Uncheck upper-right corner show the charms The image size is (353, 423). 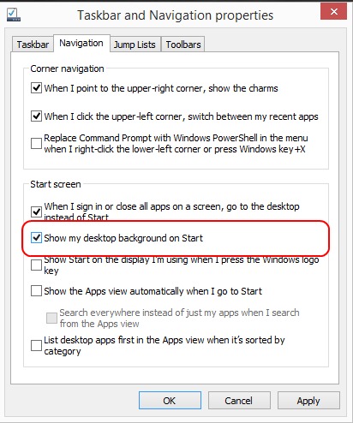[x=36, y=88]
